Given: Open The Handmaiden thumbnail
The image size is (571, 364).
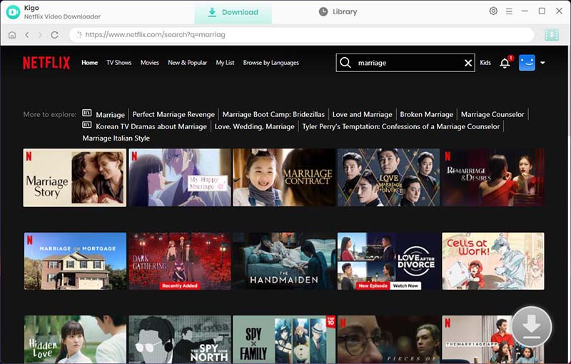Looking at the screenshot, I should [284, 261].
